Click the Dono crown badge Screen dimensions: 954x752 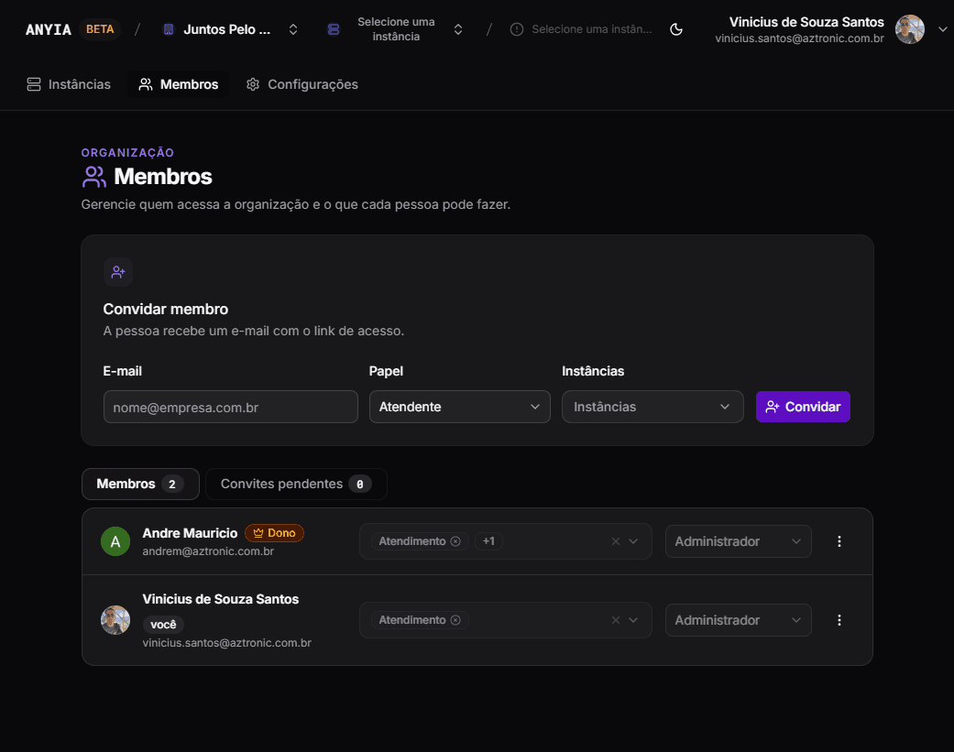click(274, 533)
